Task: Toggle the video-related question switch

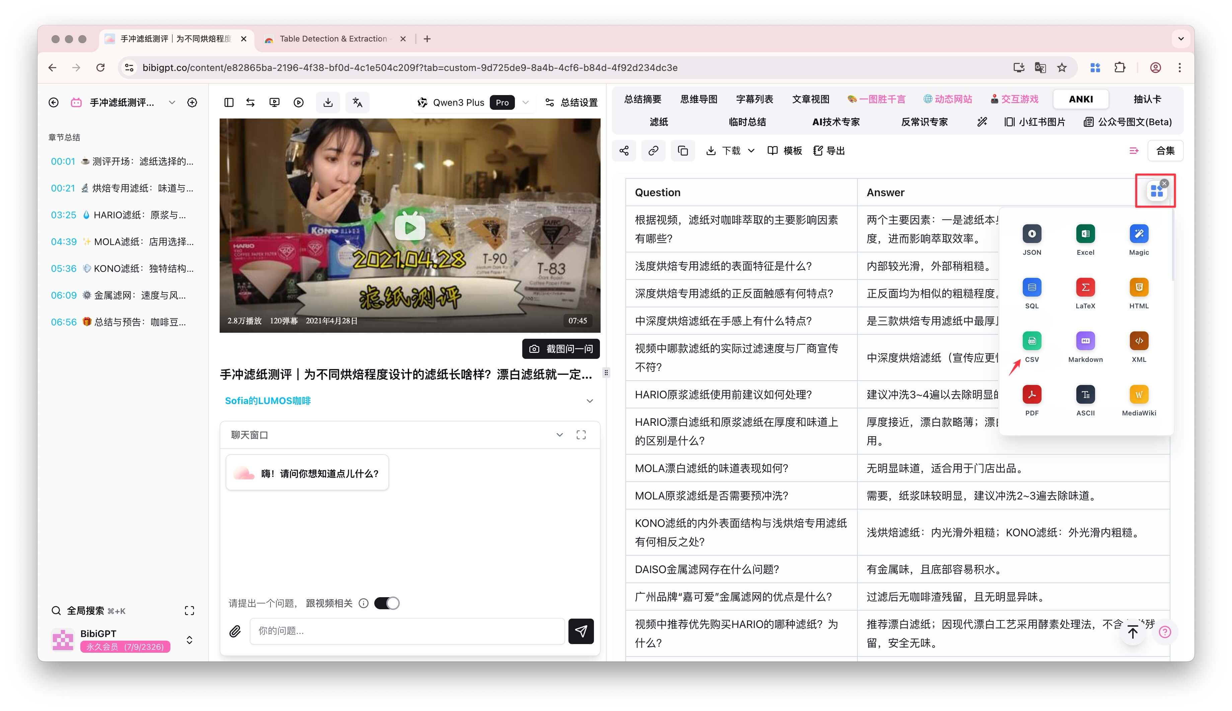Action: point(387,604)
